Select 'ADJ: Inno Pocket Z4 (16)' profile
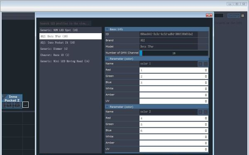 [71, 43]
